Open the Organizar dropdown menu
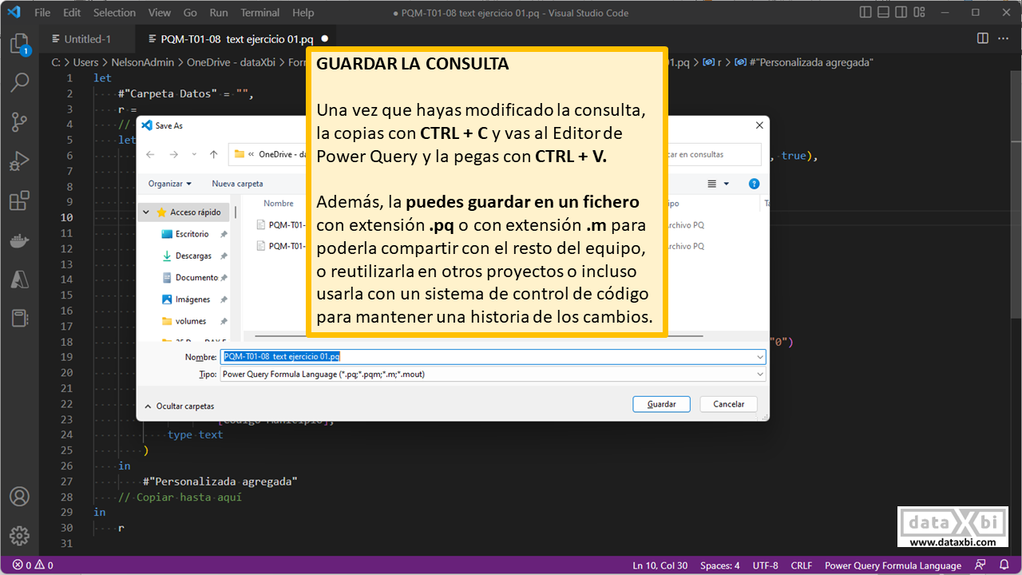The image size is (1022, 575). [169, 184]
